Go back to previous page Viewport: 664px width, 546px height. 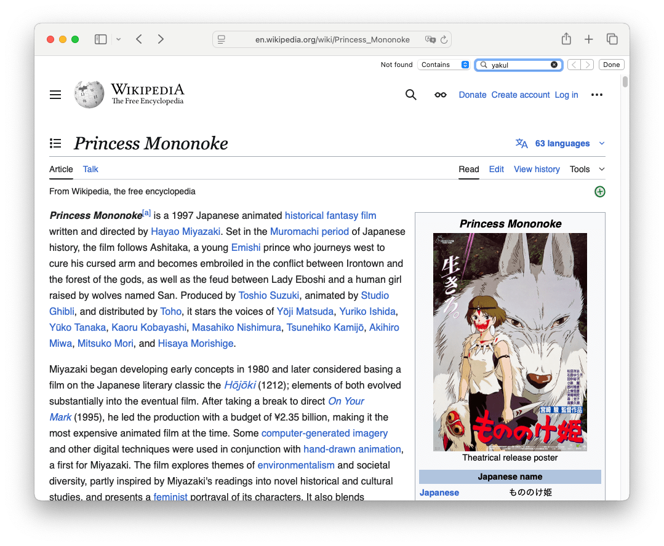[139, 39]
